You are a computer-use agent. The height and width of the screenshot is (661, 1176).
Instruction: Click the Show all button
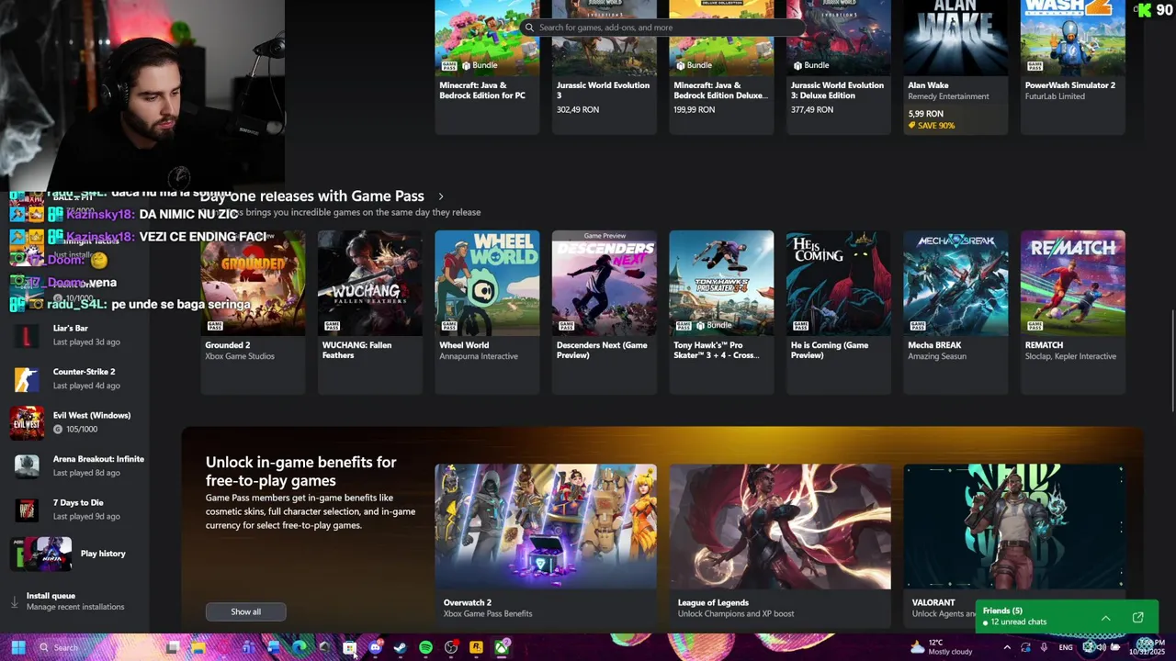point(245,611)
